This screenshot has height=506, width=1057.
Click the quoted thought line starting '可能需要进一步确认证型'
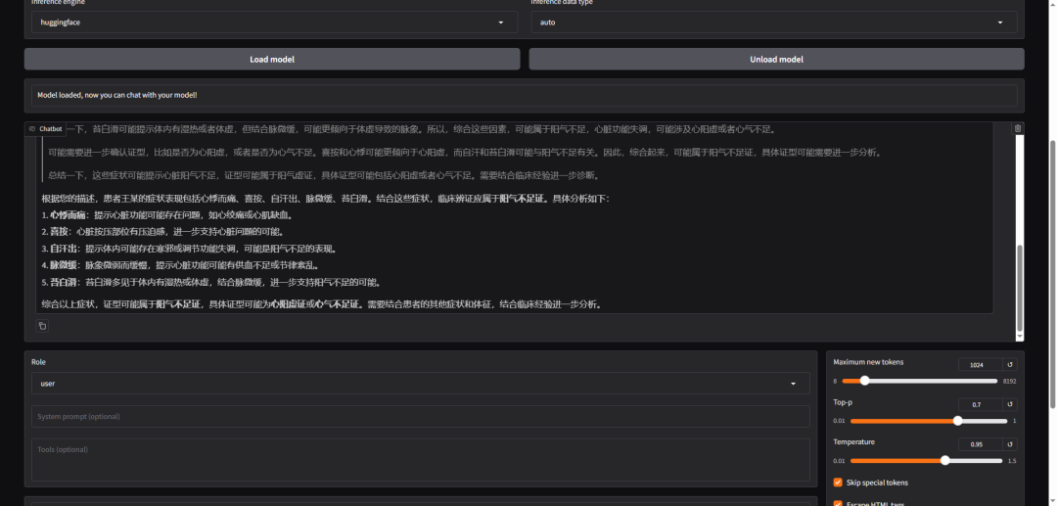465,153
